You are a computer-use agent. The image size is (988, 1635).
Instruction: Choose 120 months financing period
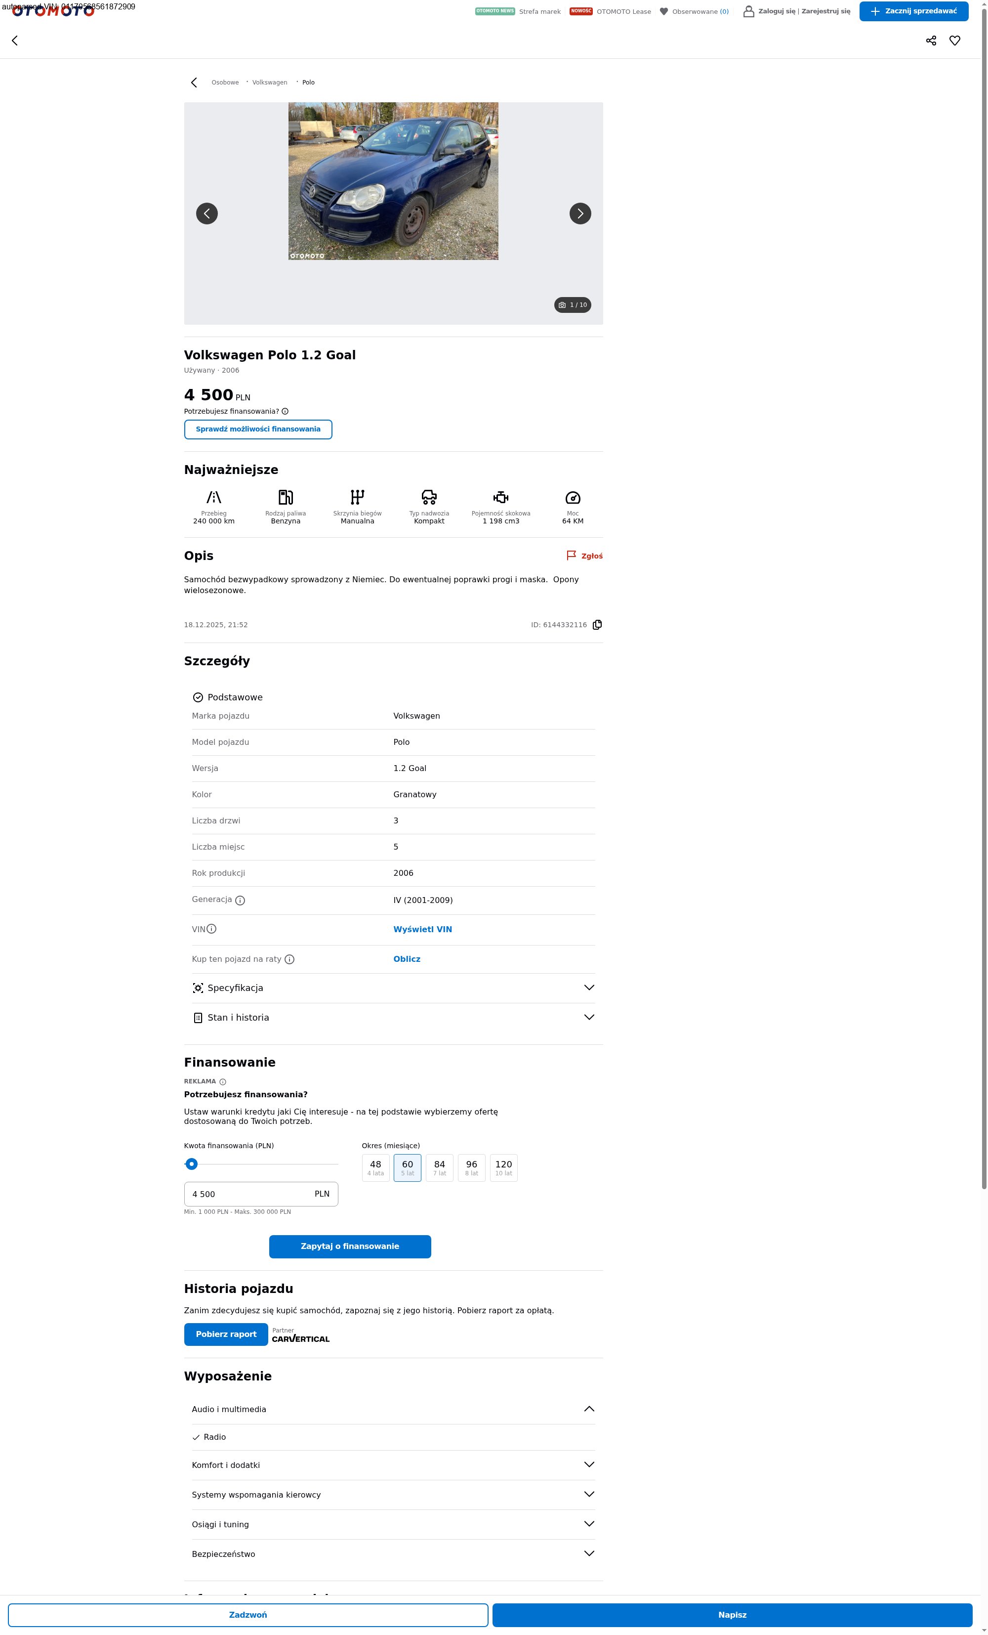(503, 1167)
